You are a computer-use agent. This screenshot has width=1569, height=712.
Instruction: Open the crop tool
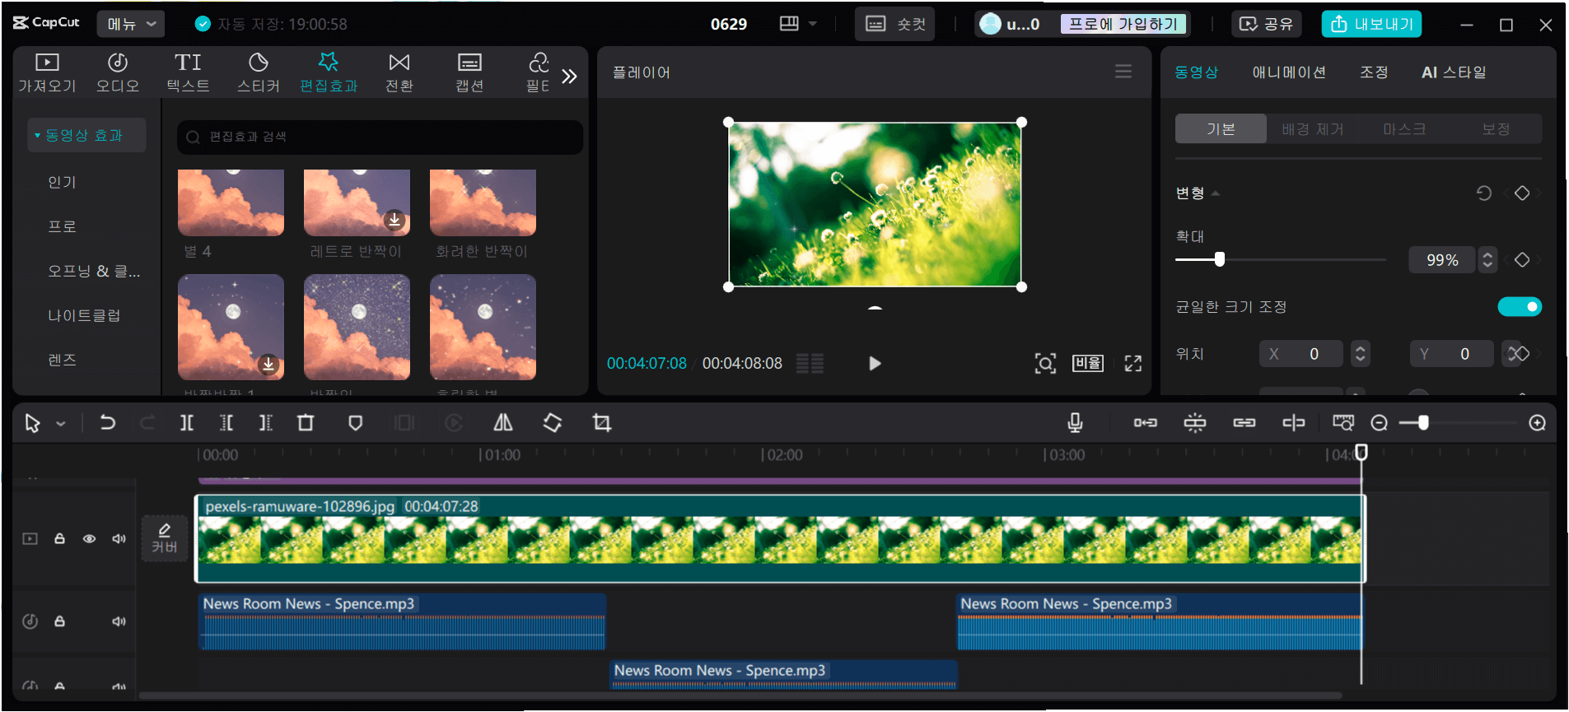point(602,423)
